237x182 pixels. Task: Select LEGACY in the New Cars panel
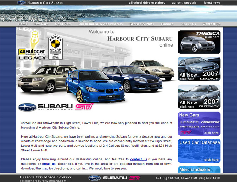pyautogui.click(x=189, y=122)
